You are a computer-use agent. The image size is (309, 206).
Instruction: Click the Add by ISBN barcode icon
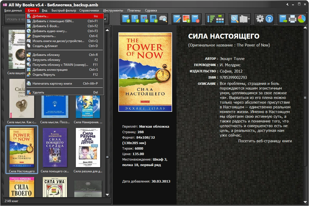click(154, 19)
